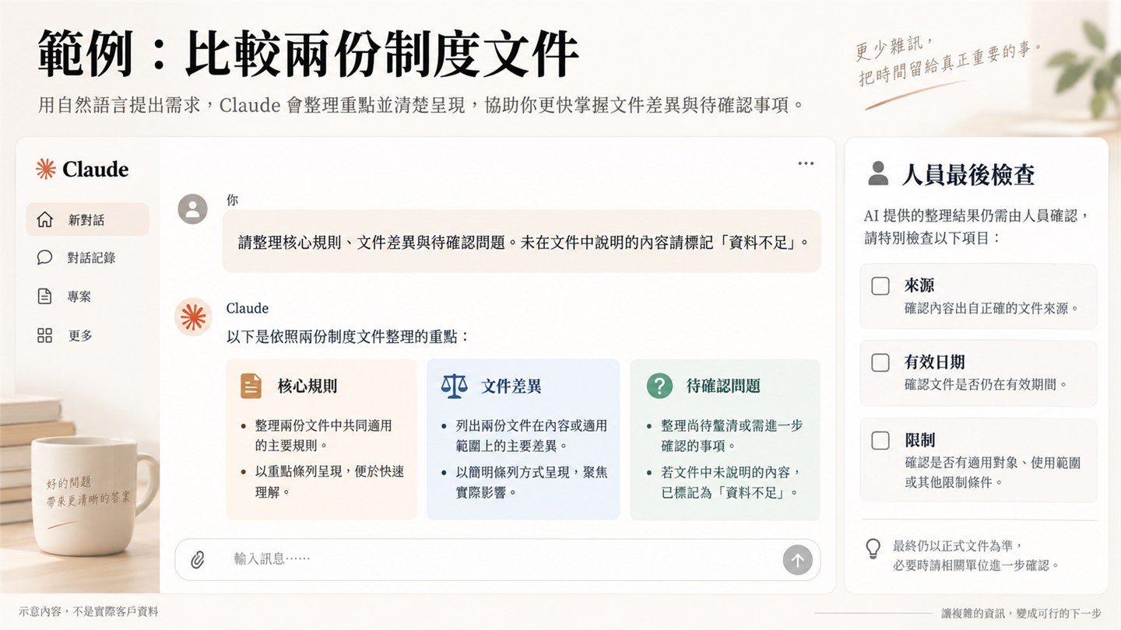Click the paperclip attach file icon

(x=198, y=559)
